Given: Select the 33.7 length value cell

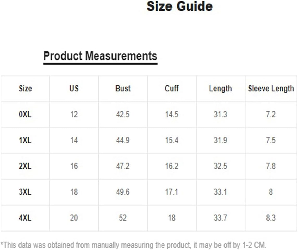Looking at the screenshot, I should [220, 218].
